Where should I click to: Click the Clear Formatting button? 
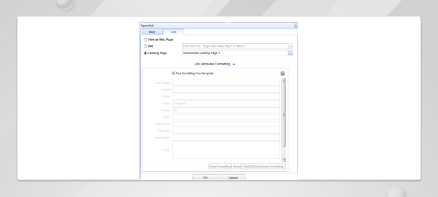pos(219,166)
